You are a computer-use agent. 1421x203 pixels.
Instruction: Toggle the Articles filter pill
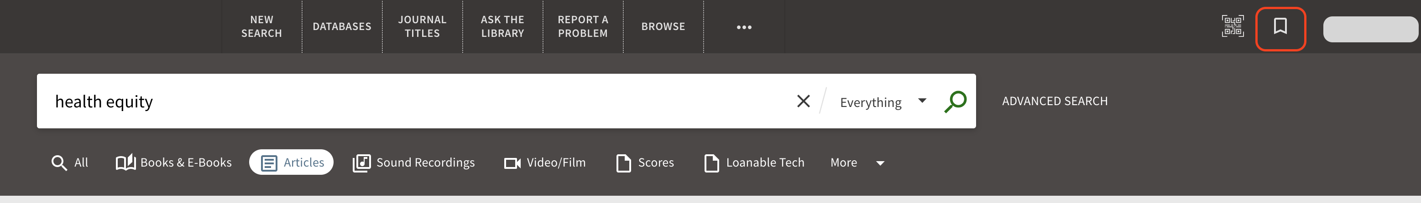pyautogui.click(x=291, y=162)
